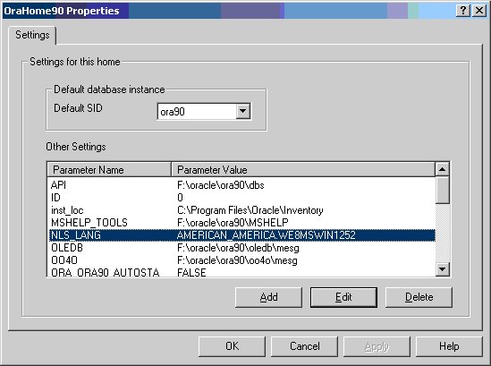
Task: Click value AMERICAN_AMERICA.WE8MSWIN1252
Action: pyautogui.click(x=267, y=235)
